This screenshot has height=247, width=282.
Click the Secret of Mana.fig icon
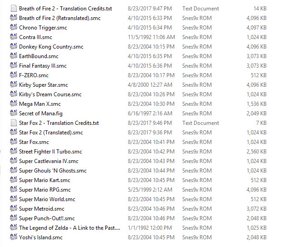pyautogui.click(x=14, y=114)
